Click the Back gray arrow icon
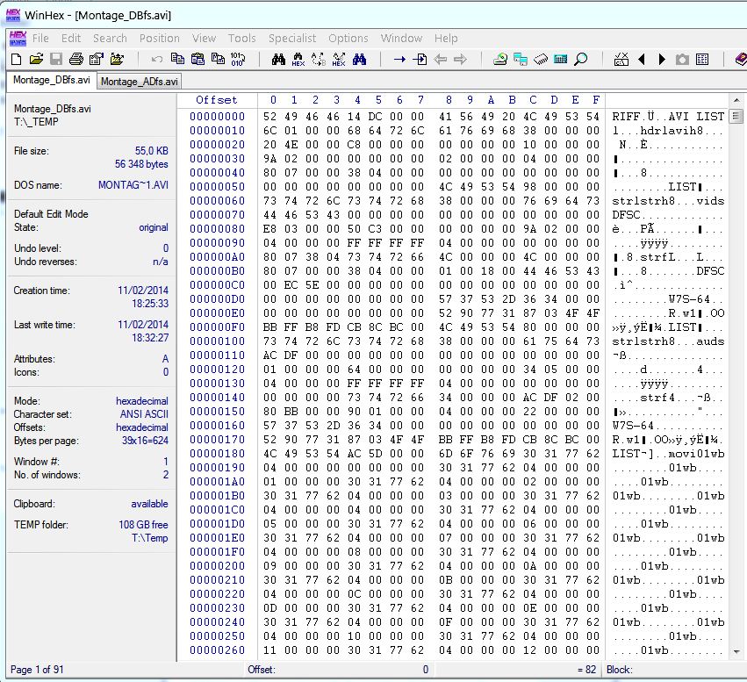Viewport: 747px width, 682px height. click(x=440, y=59)
